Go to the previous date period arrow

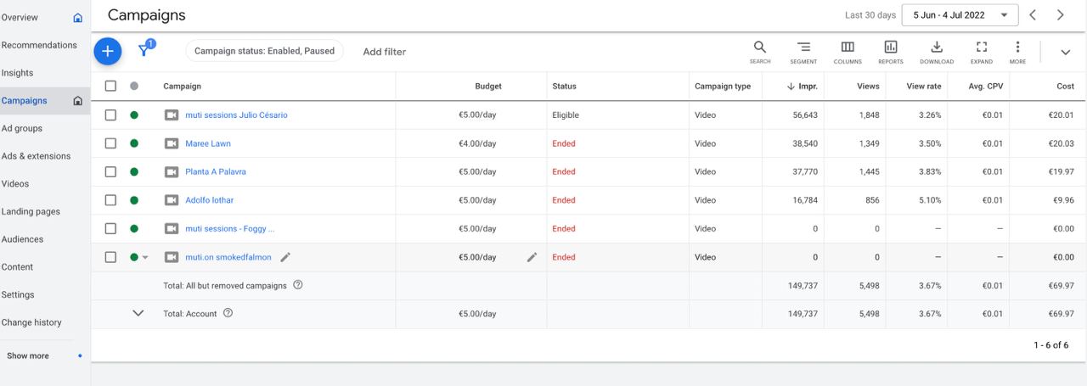tap(1033, 15)
